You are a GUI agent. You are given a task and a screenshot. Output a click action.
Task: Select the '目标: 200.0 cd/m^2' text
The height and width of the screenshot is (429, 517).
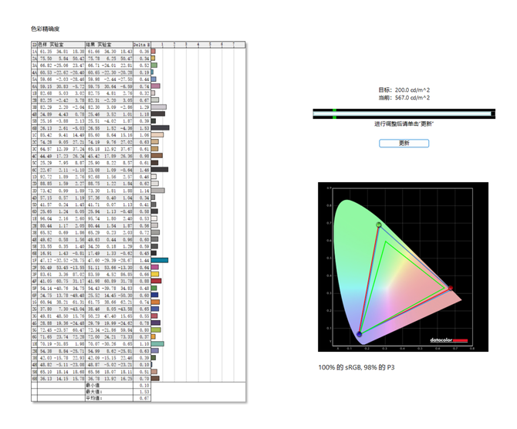404,90
